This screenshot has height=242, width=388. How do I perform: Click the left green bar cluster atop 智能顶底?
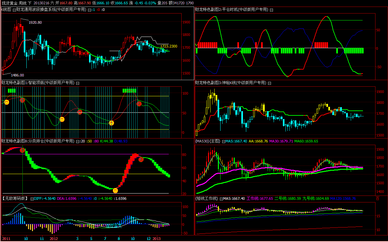pyautogui.click(x=12, y=90)
